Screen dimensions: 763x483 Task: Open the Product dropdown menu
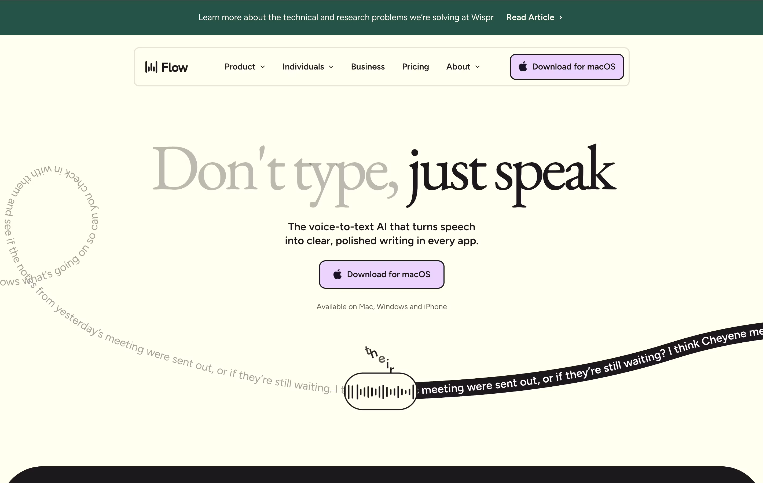(245, 67)
